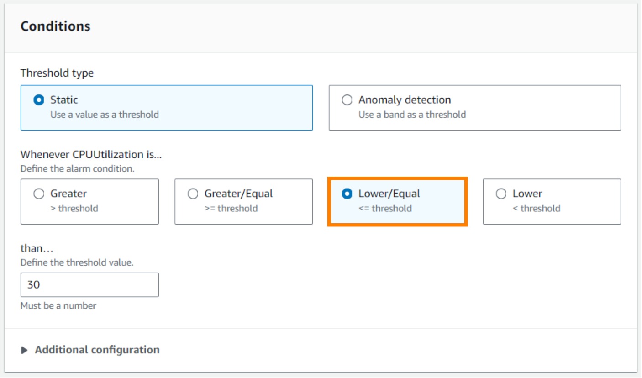Click the '< threshold' text in the Lower tile
This screenshot has width=642, height=378.
(536, 209)
